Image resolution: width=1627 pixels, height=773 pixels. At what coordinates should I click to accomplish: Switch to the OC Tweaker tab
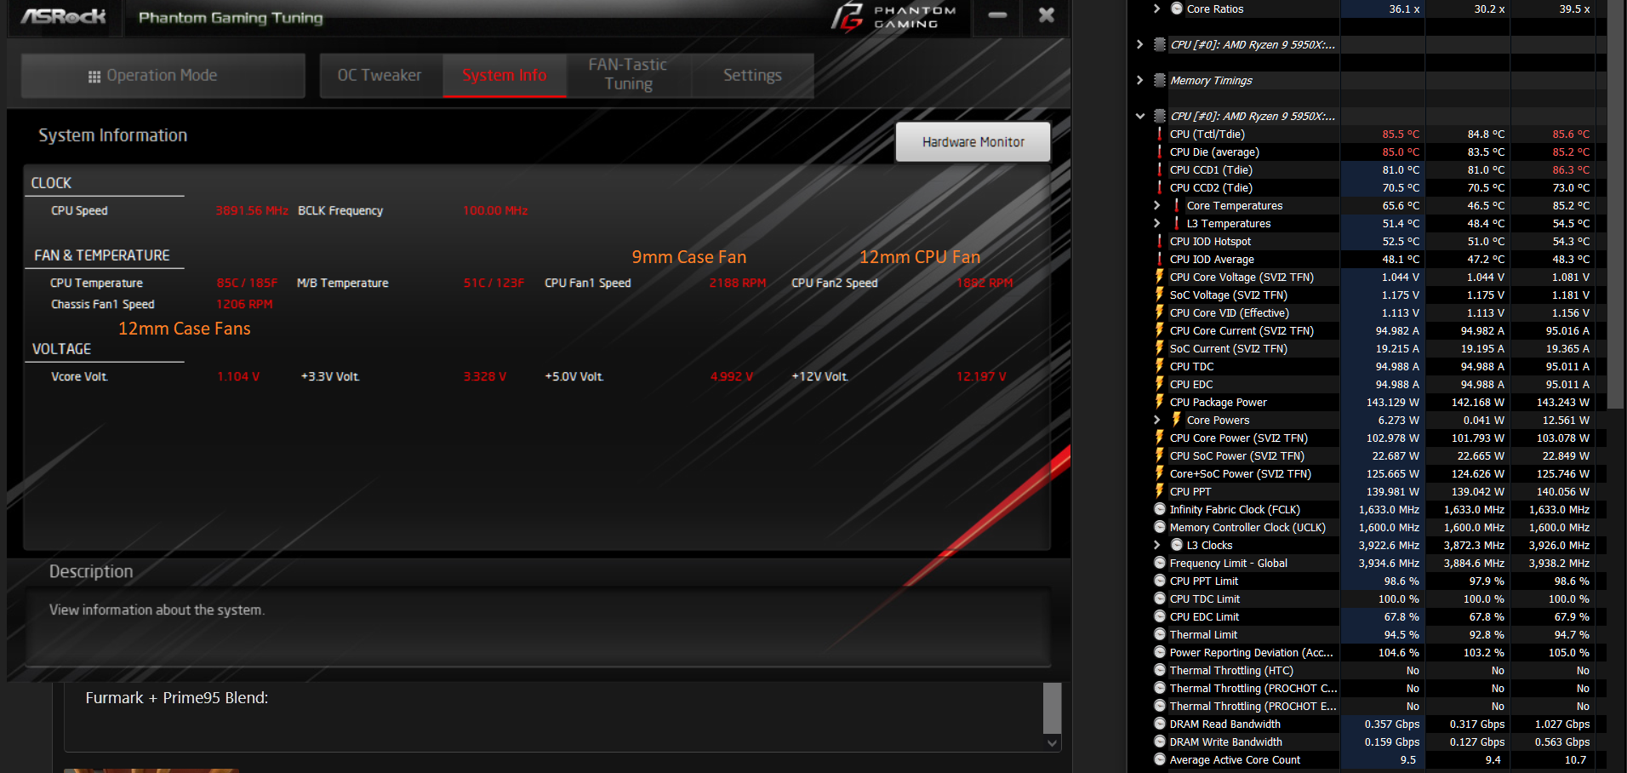click(x=380, y=76)
